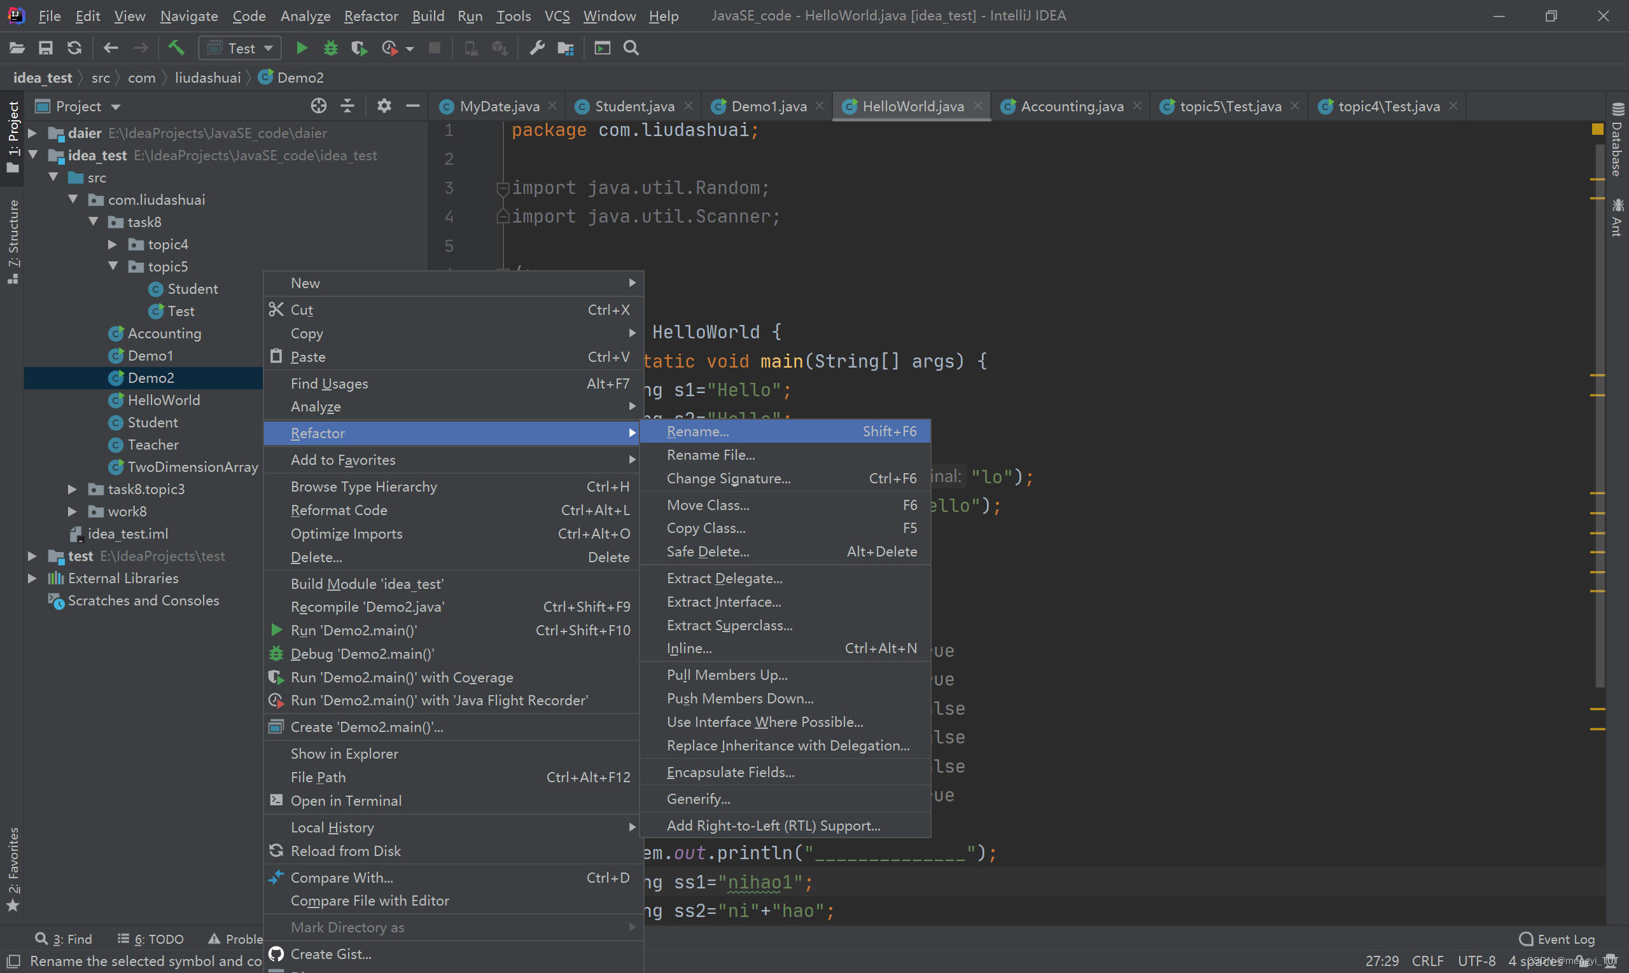
Task: Click the Favorites panel icon
Action: 11,880
